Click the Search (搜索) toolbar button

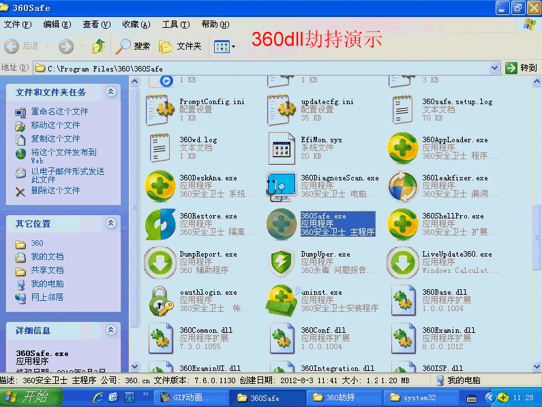tap(133, 46)
